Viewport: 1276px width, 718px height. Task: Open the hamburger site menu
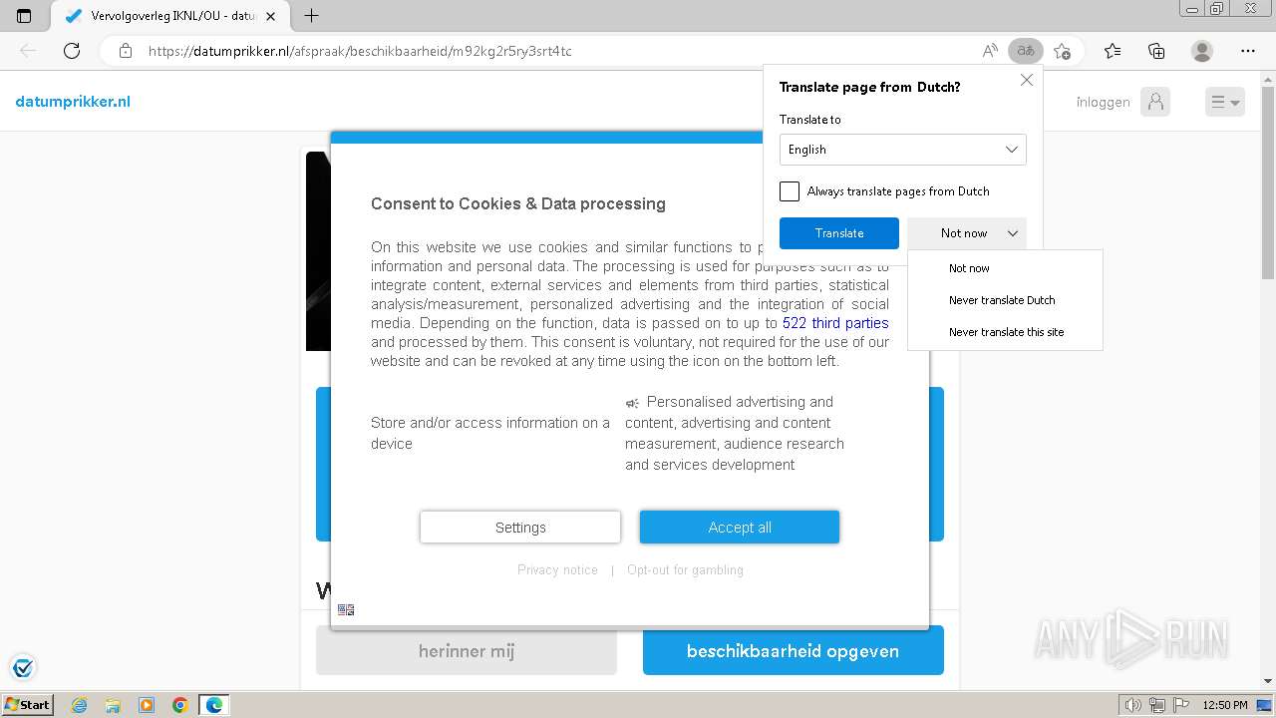[x=1224, y=102]
